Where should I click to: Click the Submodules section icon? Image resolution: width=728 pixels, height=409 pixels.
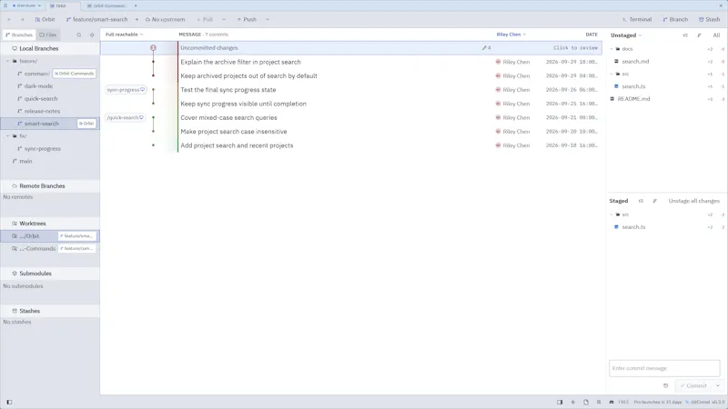click(x=15, y=274)
